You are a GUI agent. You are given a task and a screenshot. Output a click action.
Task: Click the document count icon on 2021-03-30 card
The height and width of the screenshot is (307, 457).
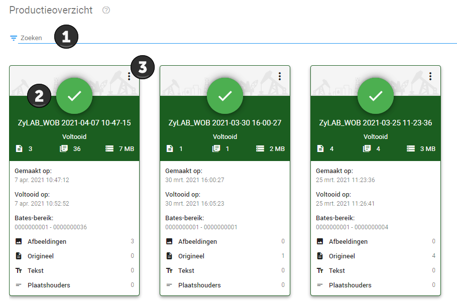[x=170, y=148]
